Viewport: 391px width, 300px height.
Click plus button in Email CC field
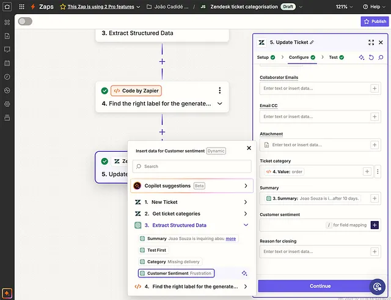click(375, 116)
